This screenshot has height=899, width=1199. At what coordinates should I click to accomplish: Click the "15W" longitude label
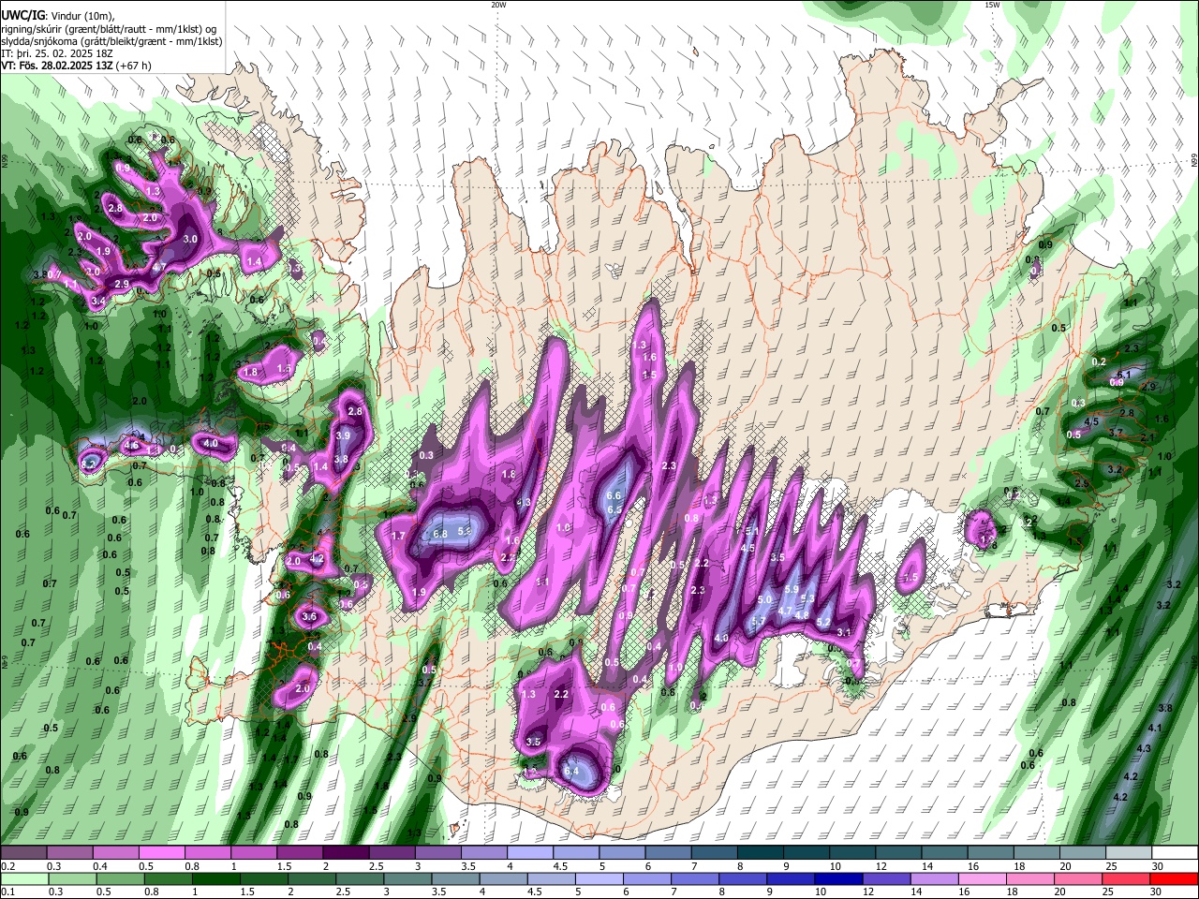[992, 5]
